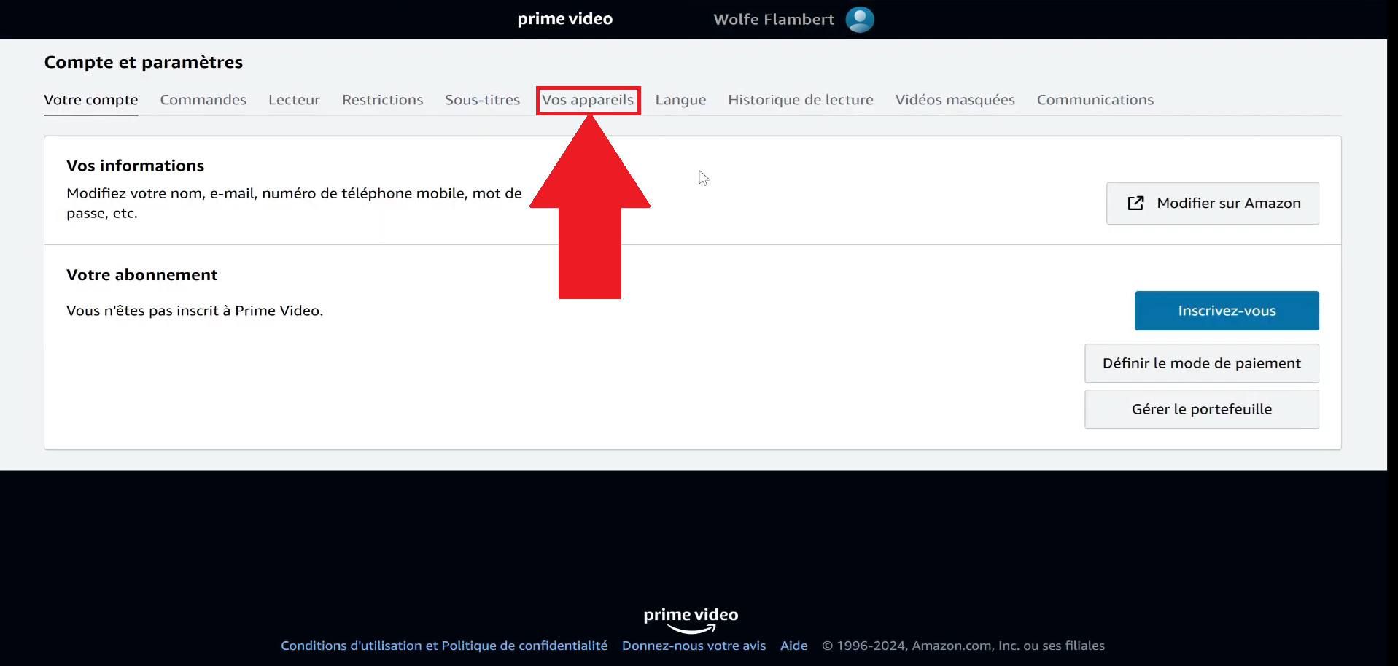Go to the Restrictions tab
This screenshot has width=1398, height=666.
[382, 100]
